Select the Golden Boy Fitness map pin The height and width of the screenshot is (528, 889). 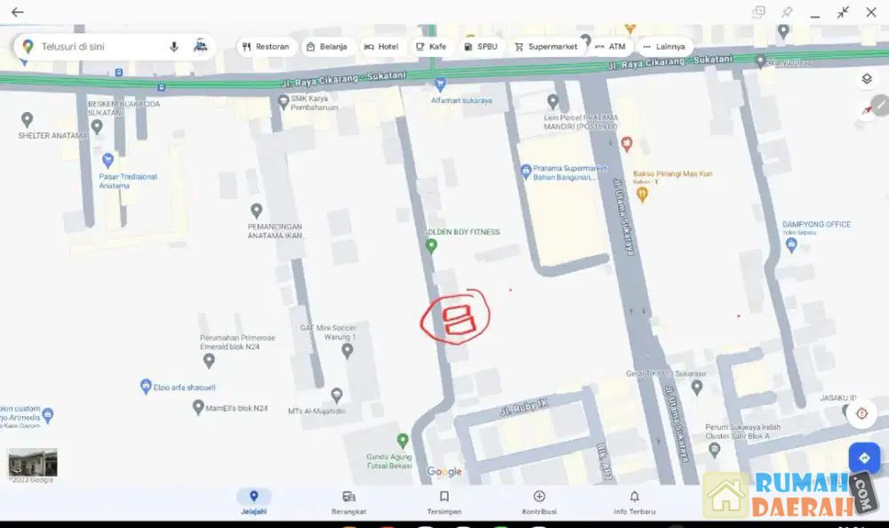tap(431, 245)
